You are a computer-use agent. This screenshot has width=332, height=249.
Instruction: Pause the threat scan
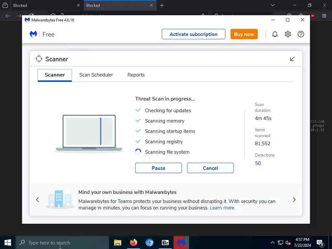pos(158,168)
